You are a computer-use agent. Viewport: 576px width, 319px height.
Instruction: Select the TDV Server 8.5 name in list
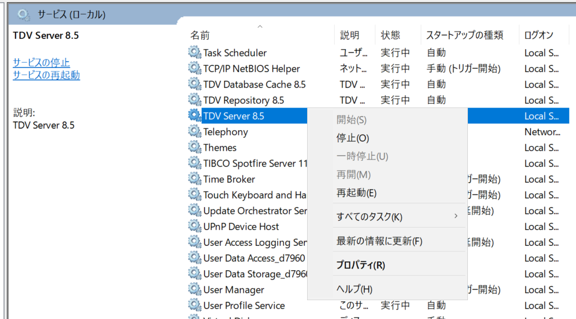point(233,116)
